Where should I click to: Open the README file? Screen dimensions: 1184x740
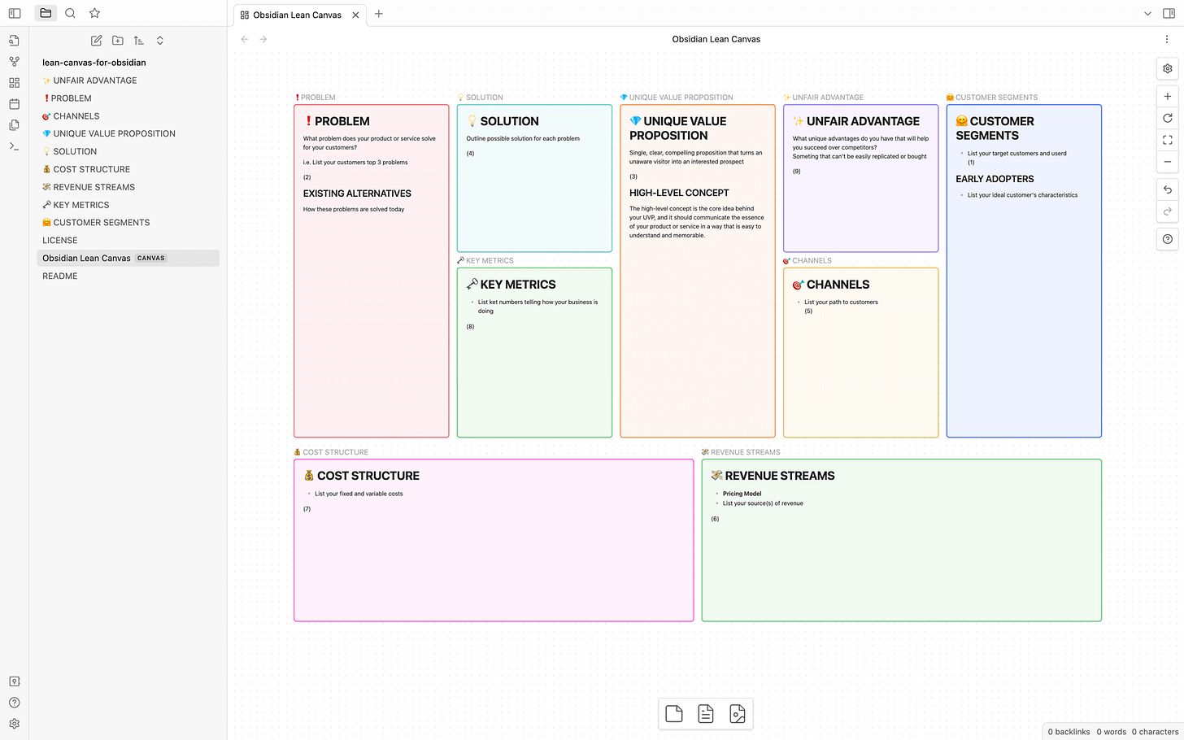59,276
